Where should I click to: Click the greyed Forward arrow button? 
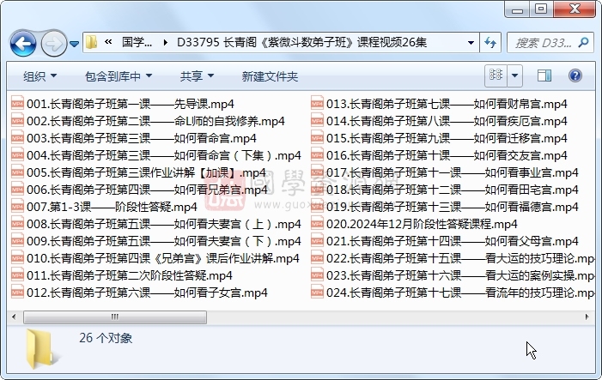(x=53, y=44)
